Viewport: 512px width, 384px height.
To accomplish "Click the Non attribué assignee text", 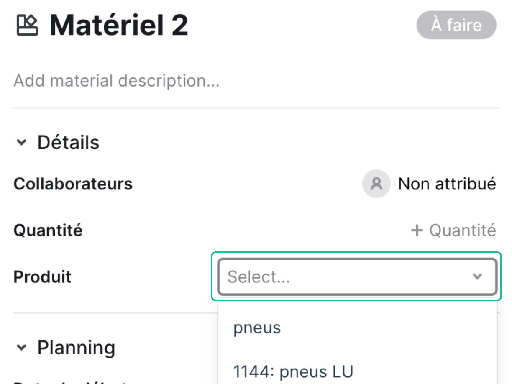I will coord(447,184).
